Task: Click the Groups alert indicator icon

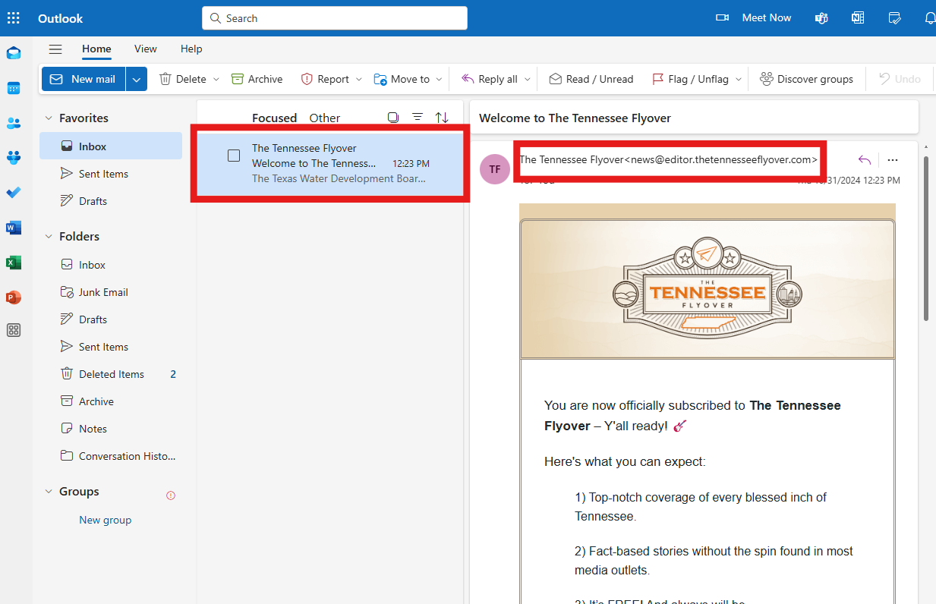Action: (171, 495)
